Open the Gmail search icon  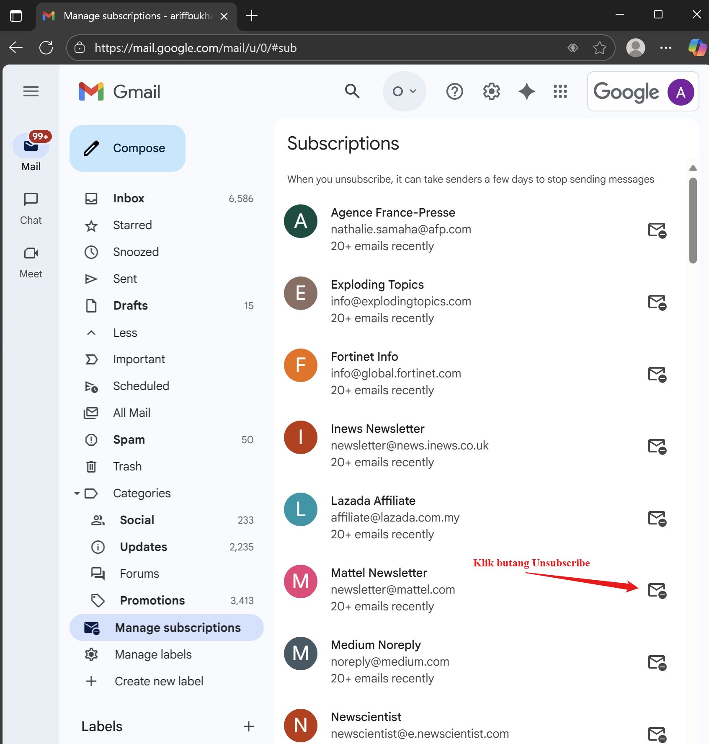[x=352, y=91]
